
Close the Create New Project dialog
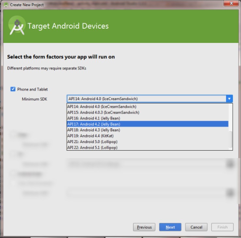[x=231, y=3]
